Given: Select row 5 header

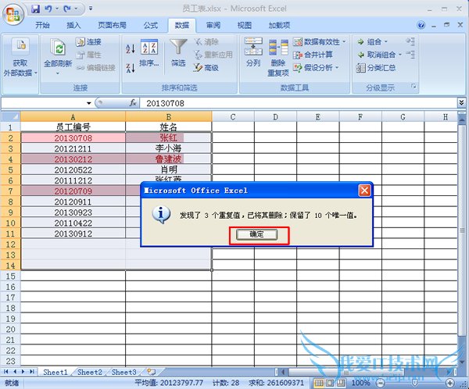Looking at the screenshot, I should point(10,170).
